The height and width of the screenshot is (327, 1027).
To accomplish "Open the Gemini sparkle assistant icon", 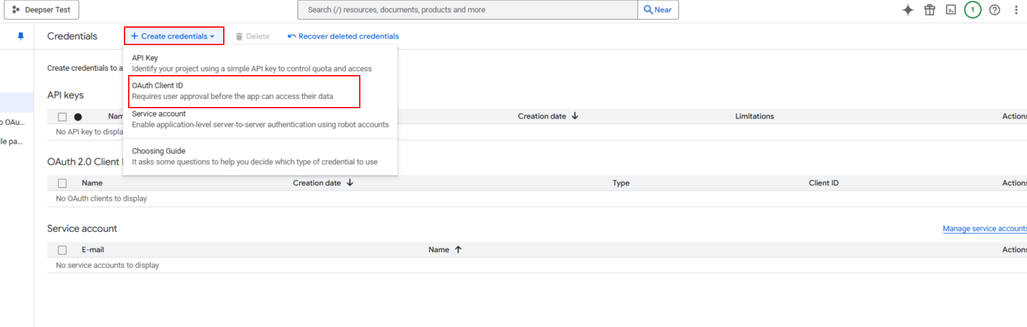I will 908,10.
